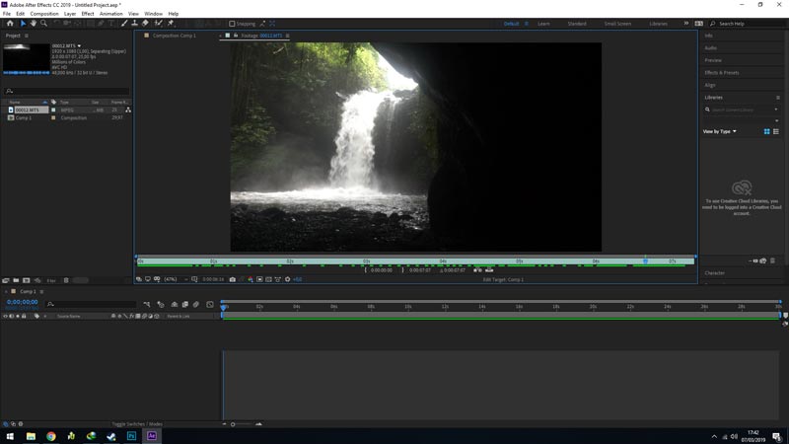
Task: Open the Character panel
Action: pos(714,273)
